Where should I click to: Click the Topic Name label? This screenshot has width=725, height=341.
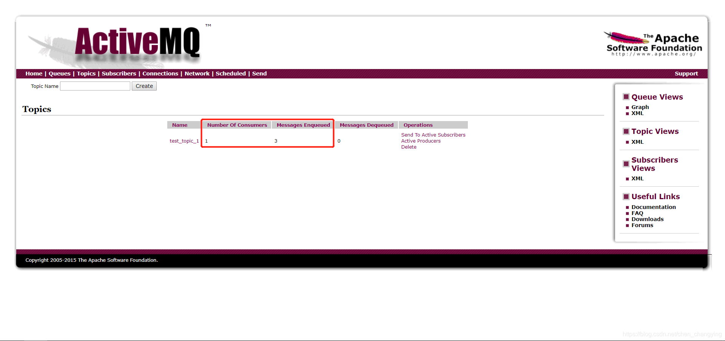45,86
